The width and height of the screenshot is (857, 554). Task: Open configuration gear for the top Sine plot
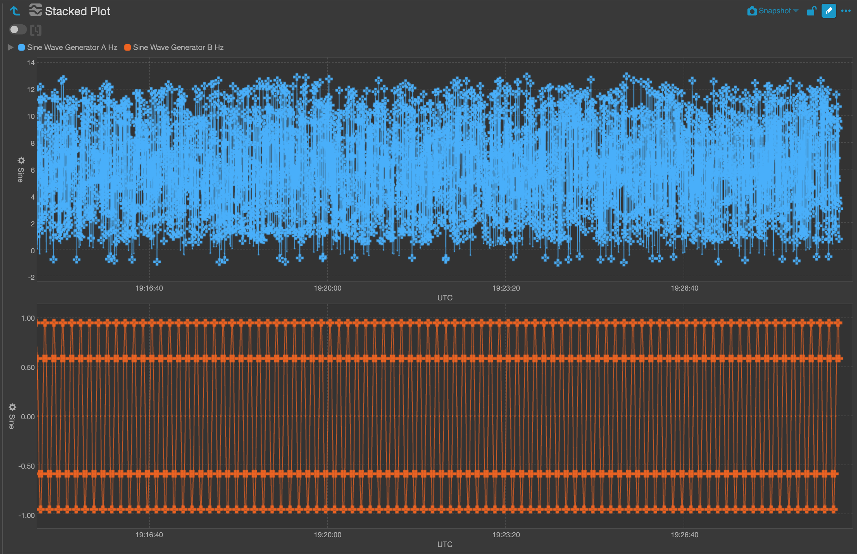[x=21, y=161]
